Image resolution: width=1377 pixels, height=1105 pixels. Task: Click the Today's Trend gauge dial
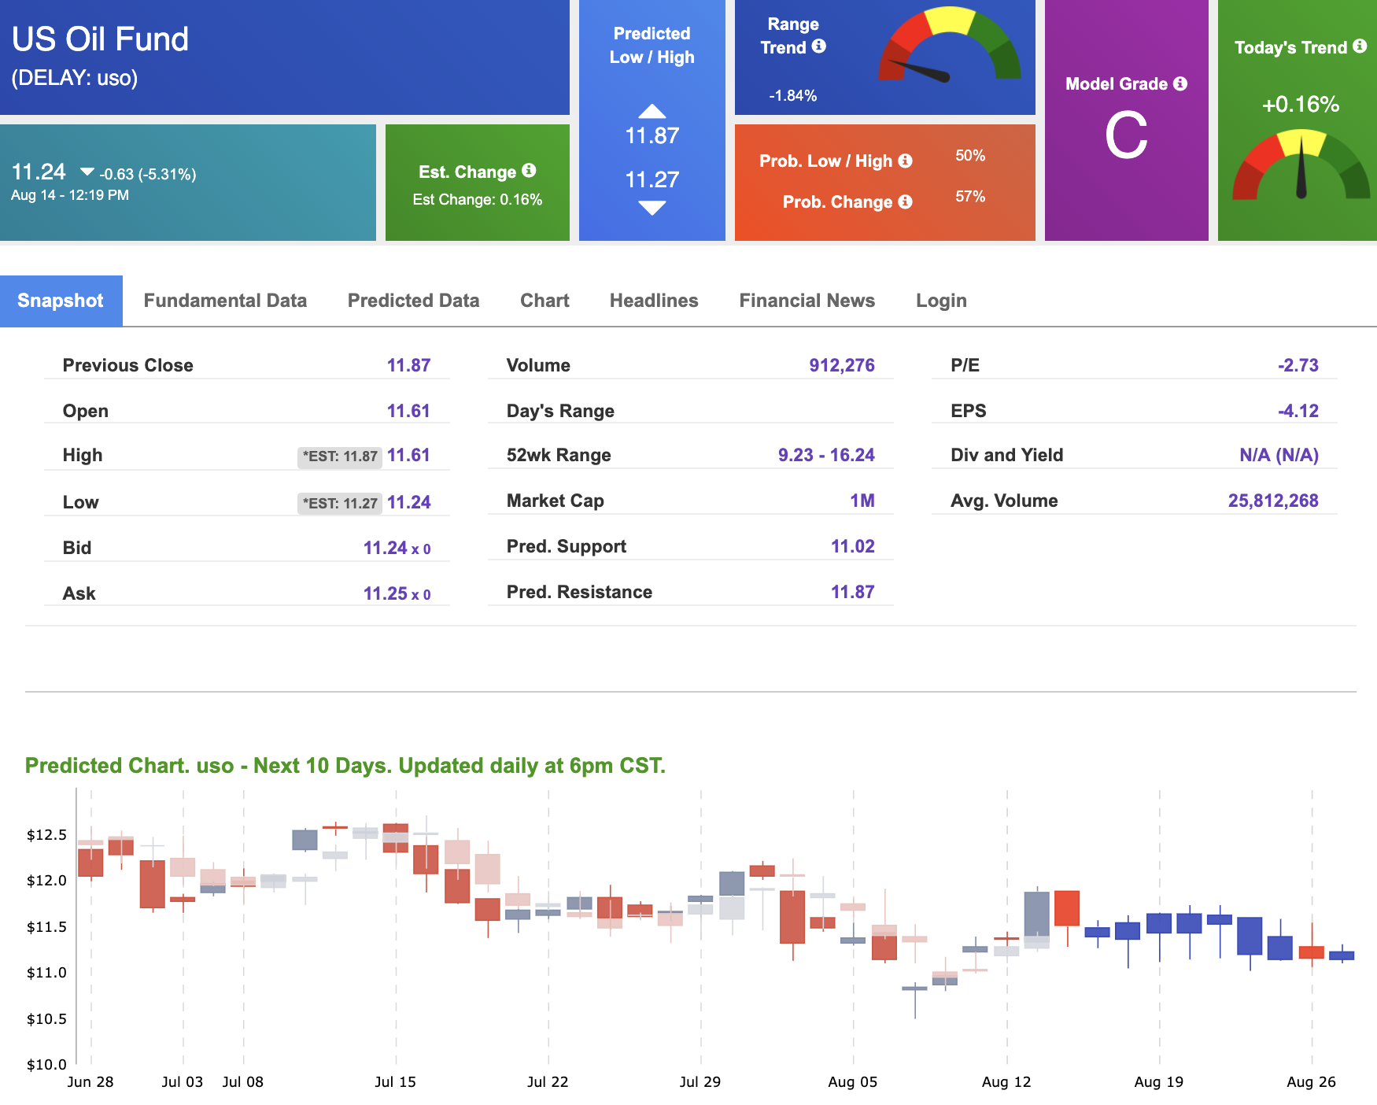pyautogui.click(x=1301, y=165)
